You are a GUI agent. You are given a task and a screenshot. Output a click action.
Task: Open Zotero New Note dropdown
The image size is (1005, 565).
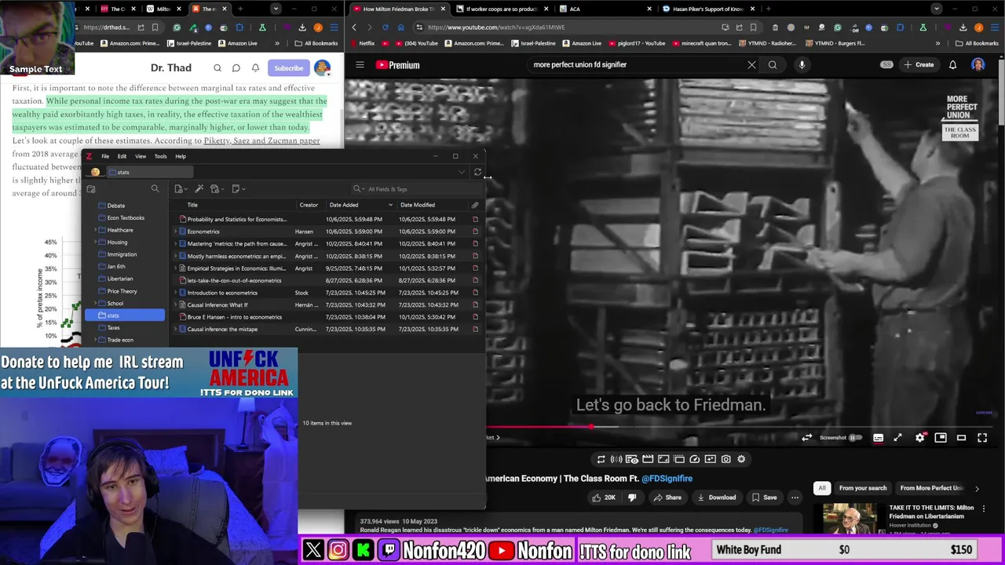pos(237,188)
